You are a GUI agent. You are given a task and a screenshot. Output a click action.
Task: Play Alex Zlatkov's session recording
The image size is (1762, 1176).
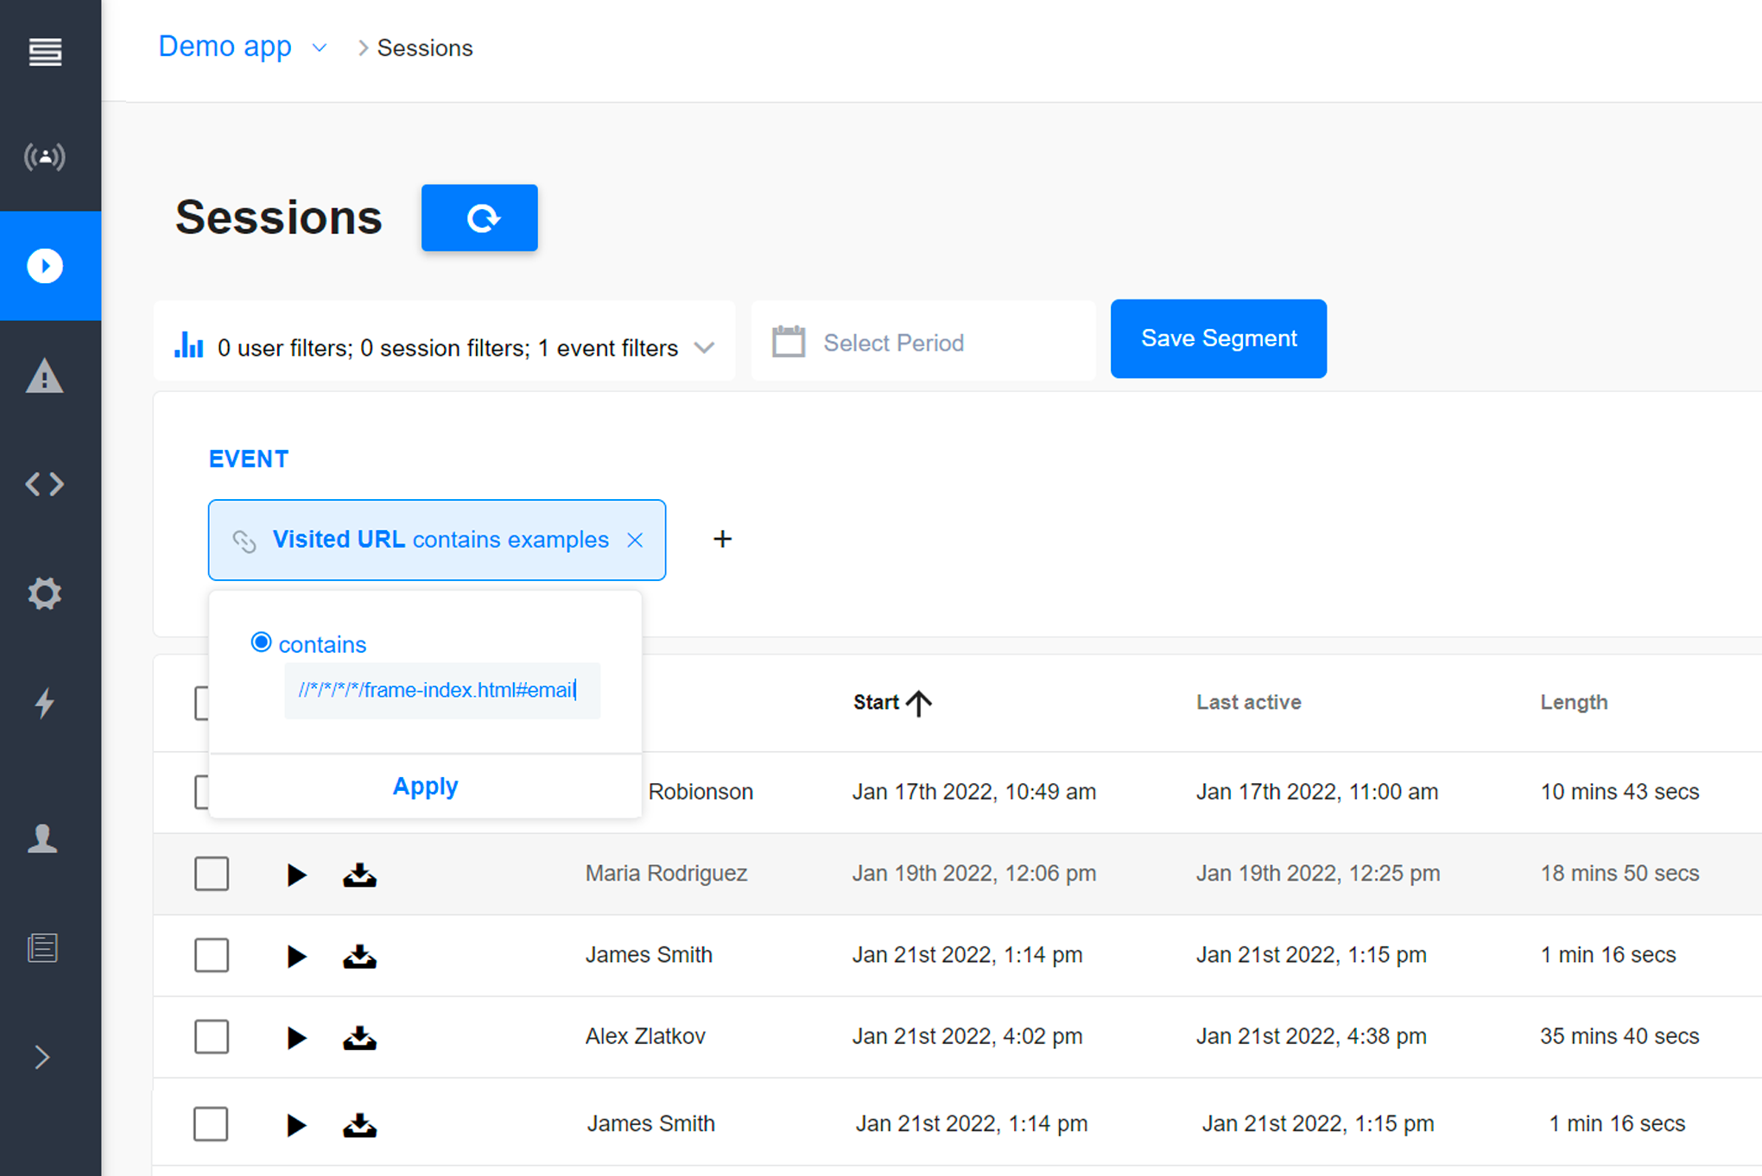(296, 1037)
